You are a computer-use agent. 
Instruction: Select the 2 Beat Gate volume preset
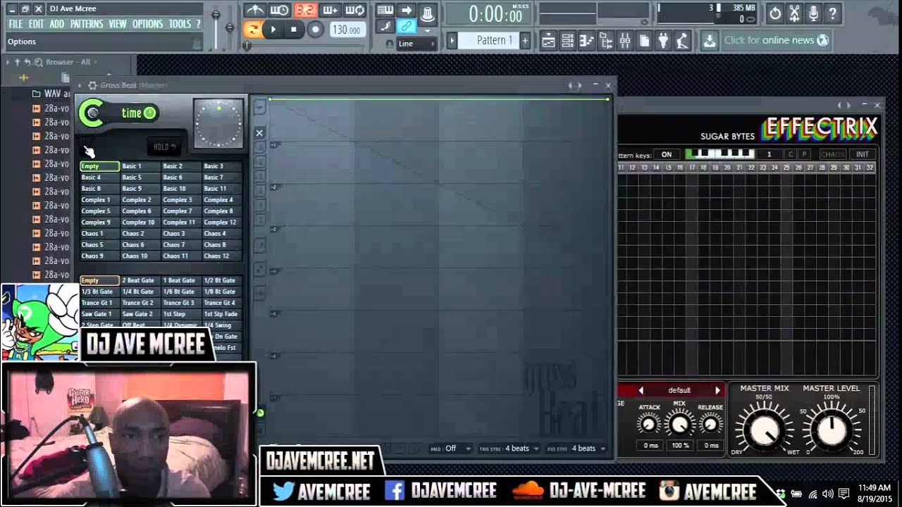pyautogui.click(x=140, y=280)
